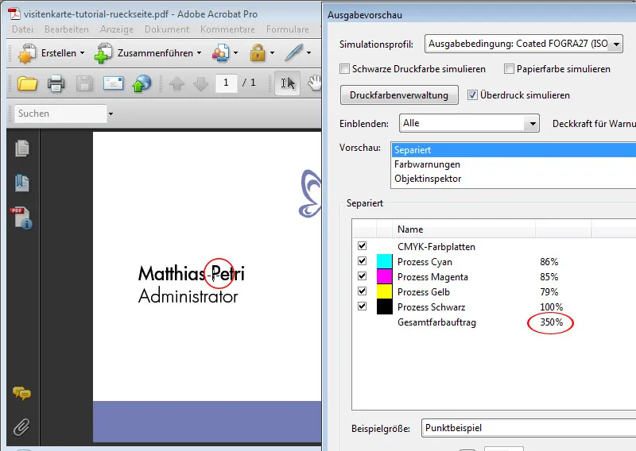The image size is (636, 451).
Task: Open the Anzeige menu
Action: 116,29
